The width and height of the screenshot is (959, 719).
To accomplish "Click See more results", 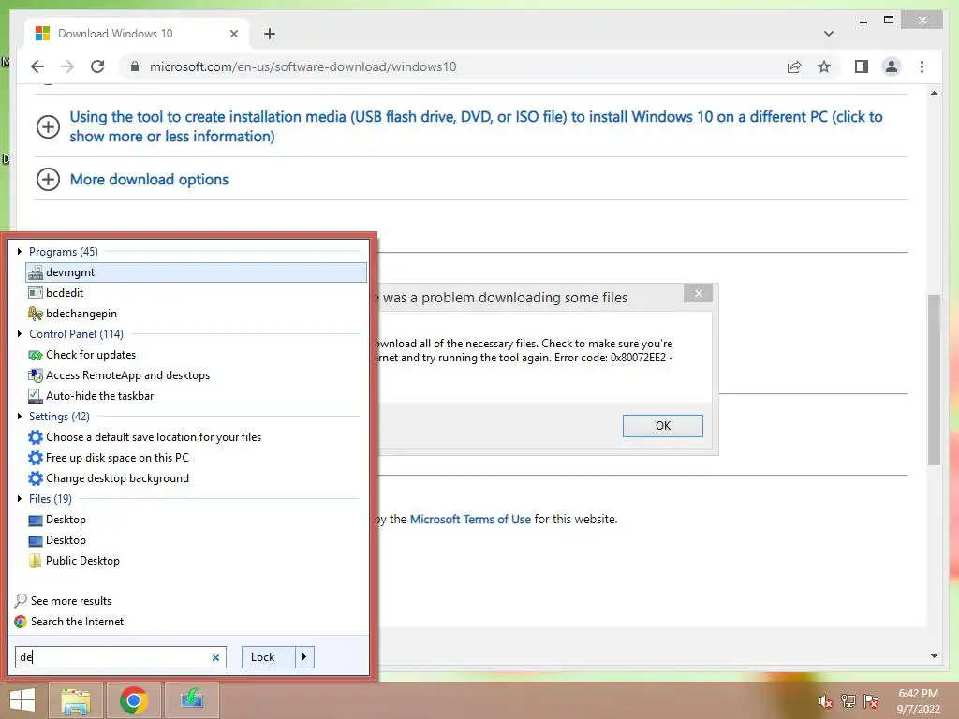I will tap(64, 601).
